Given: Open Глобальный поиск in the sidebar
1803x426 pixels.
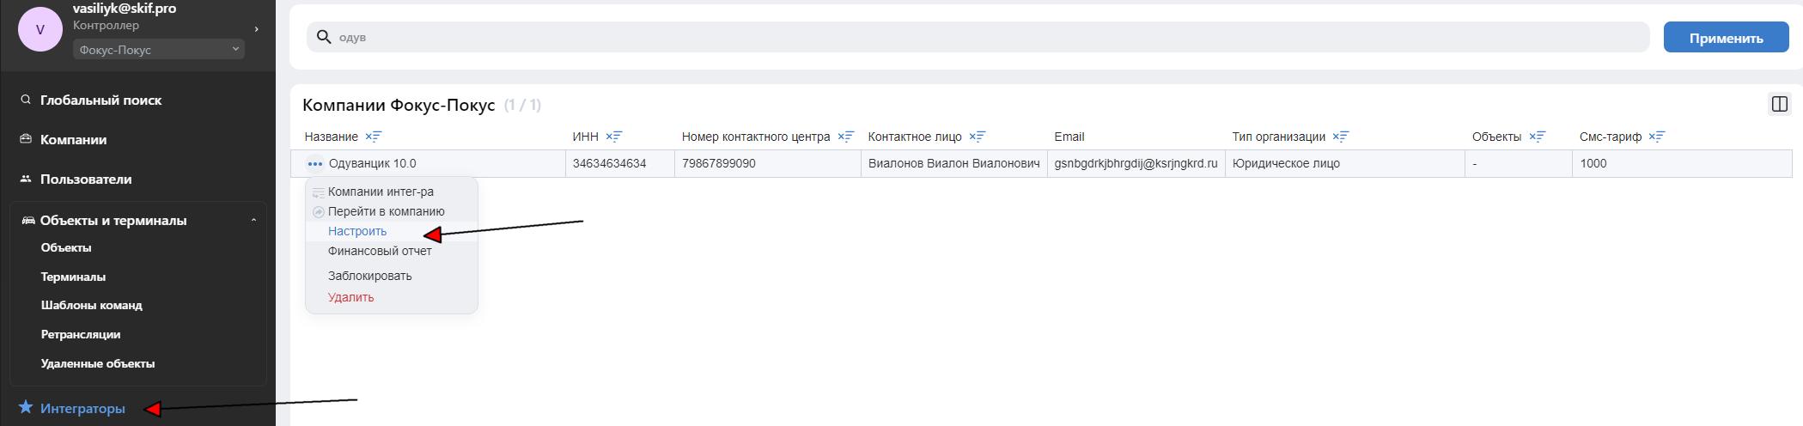Looking at the screenshot, I should pyautogui.click(x=101, y=100).
